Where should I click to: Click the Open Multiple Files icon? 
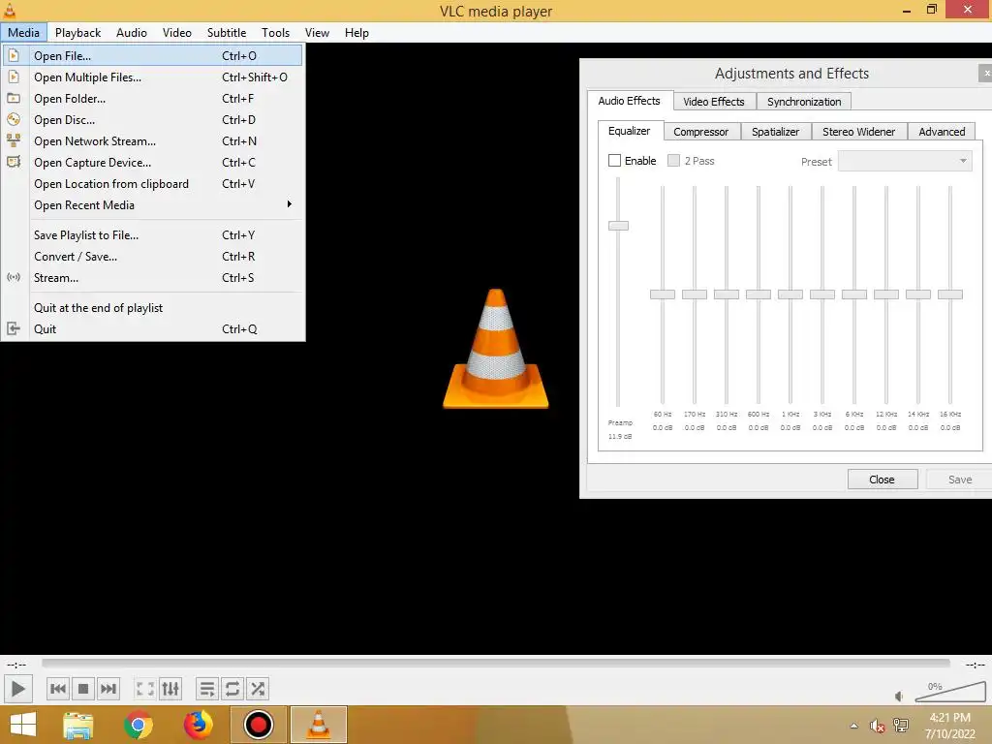click(14, 77)
